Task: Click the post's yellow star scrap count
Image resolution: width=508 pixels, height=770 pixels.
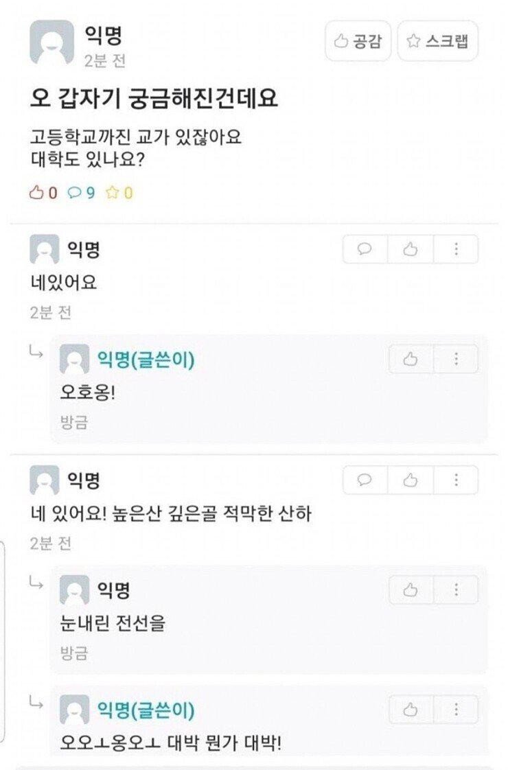Action: pos(119,192)
